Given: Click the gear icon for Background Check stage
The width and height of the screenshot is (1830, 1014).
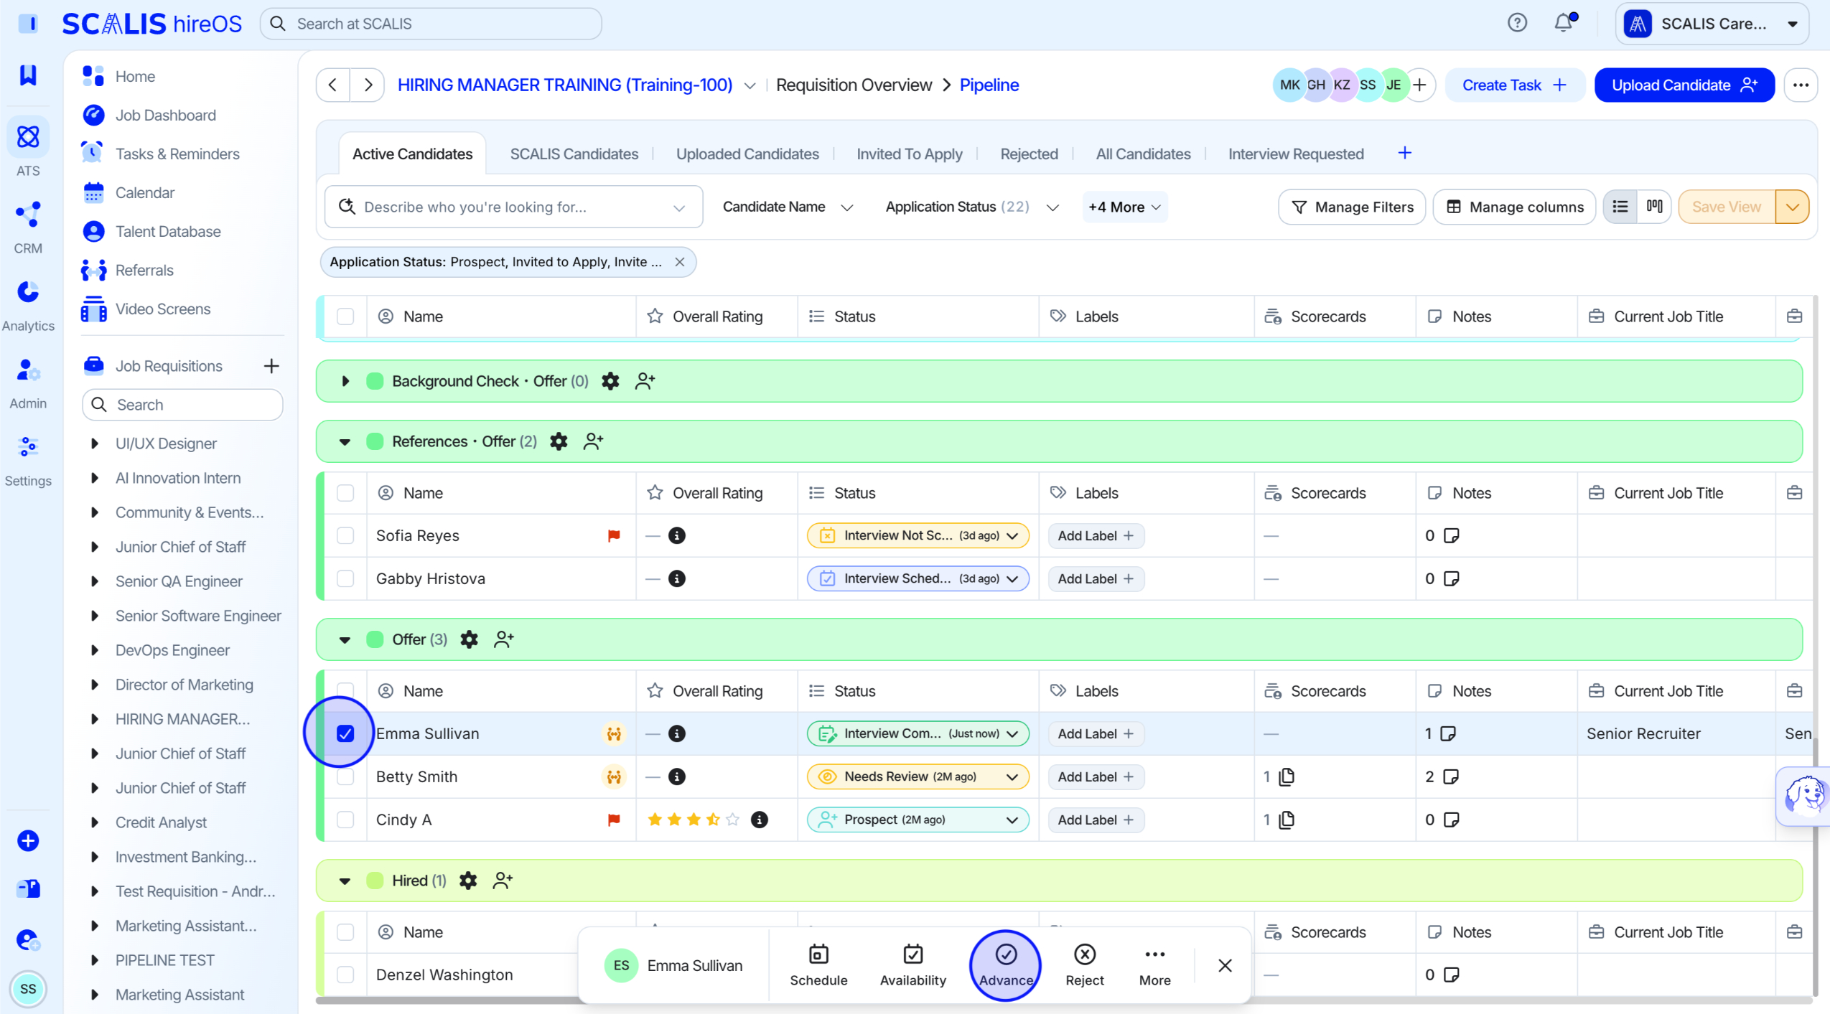Looking at the screenshot, I should [610, 381].
